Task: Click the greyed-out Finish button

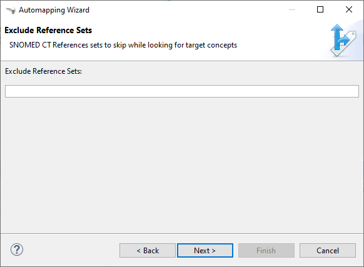Action: click(266, 251)
